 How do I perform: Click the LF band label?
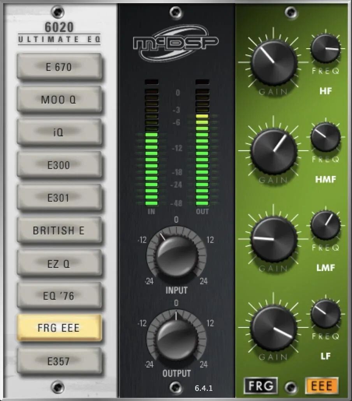point(326,356)
